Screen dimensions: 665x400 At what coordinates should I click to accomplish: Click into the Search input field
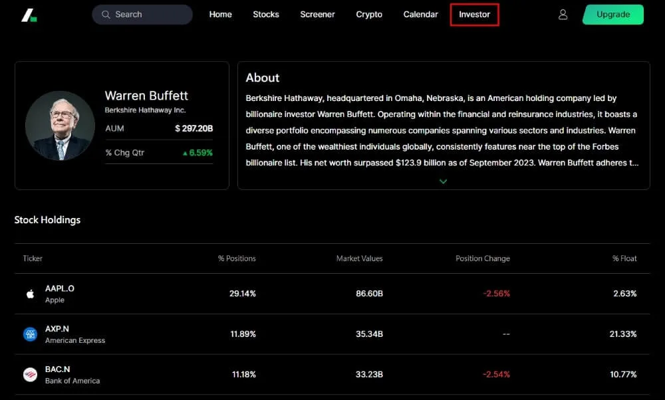coord(150,15)
